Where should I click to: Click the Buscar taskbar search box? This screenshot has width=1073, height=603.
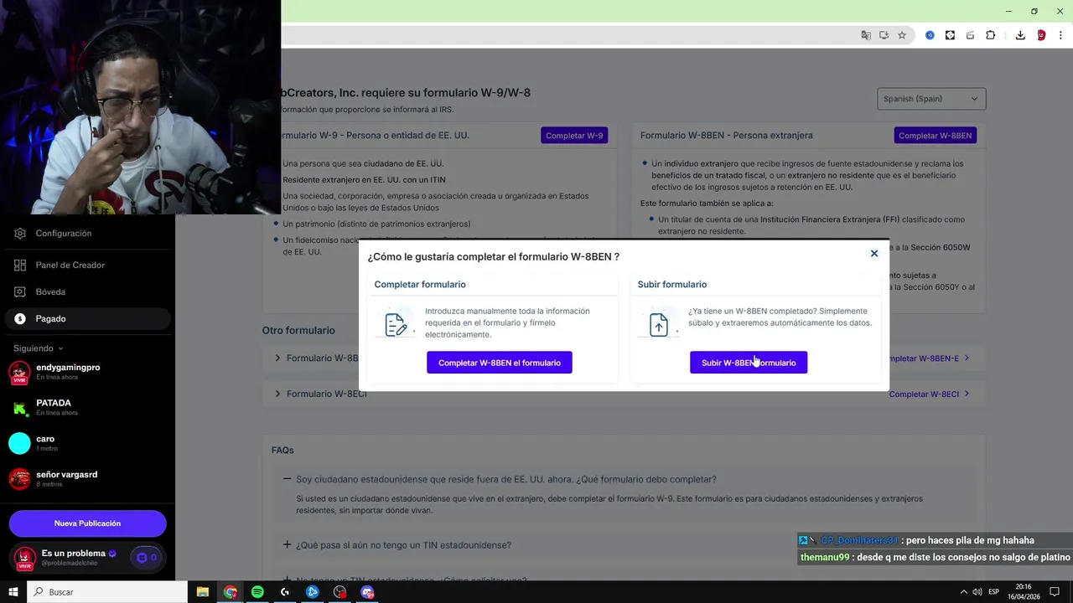pyautogui.click(x=107, y=592)
